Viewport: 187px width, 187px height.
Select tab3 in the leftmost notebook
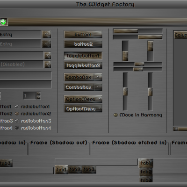pos(6,163)
